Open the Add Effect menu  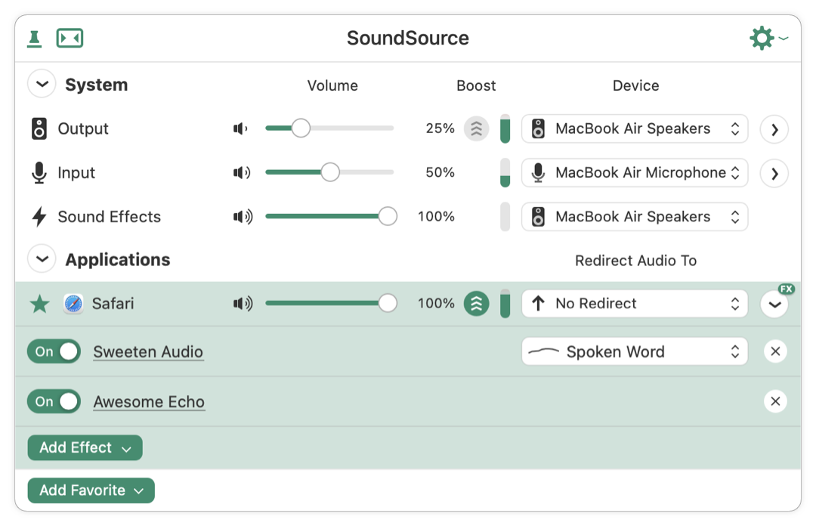point(85,448)
